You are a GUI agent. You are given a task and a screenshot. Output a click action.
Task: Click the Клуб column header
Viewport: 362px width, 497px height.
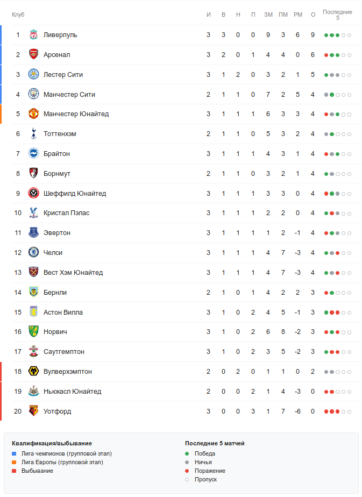click(x=18, y=15)
